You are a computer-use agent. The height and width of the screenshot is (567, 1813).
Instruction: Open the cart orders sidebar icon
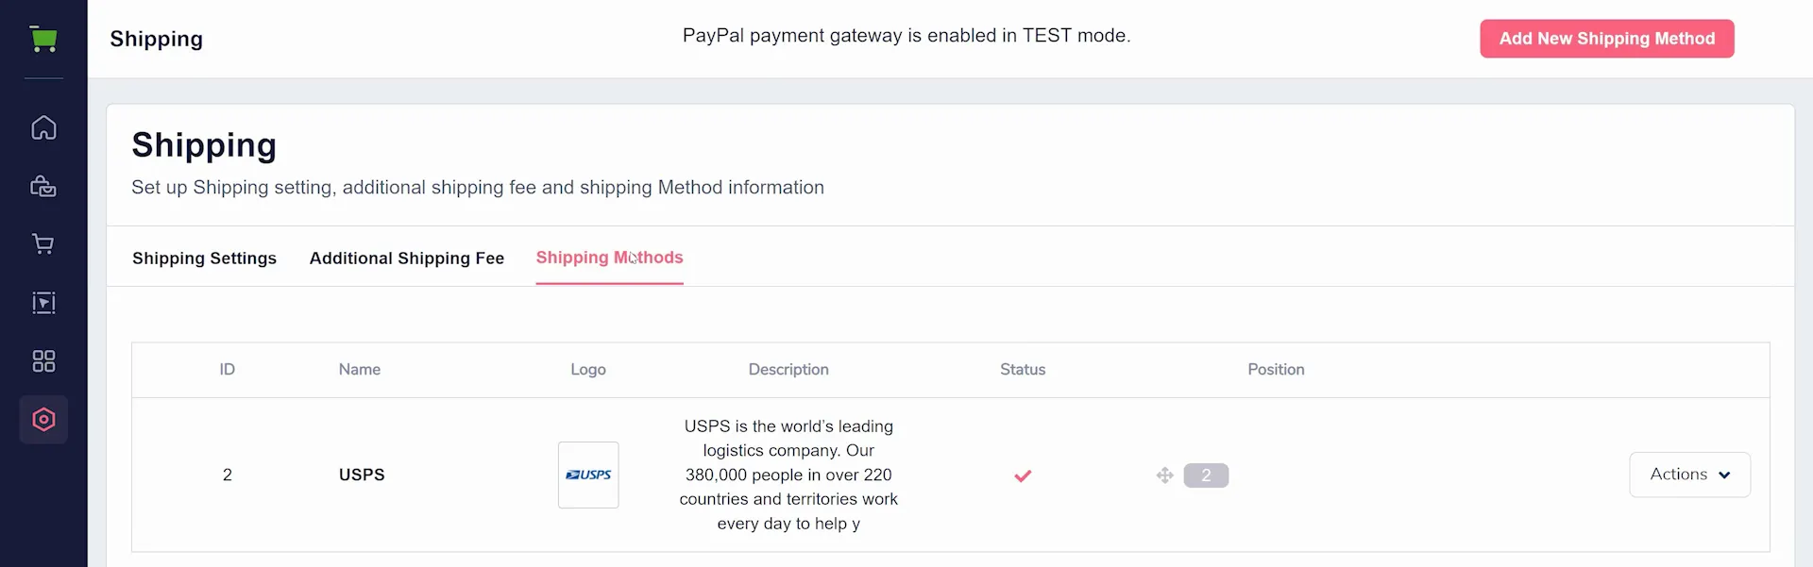point(43,244)
